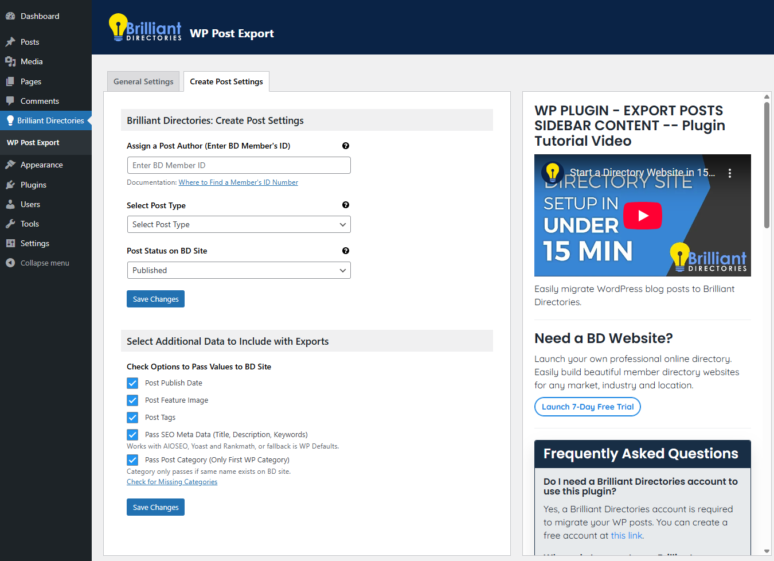Click 'Need a BD Website?' heading
Image resolution: width=774 pixels, height=561 pixels.
click(x=604, y=338)
